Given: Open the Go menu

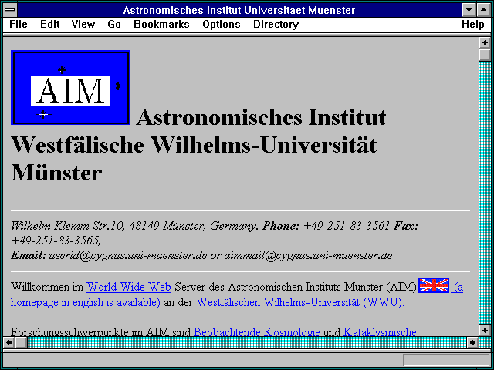Looking at the screenshot, I should click(114, 25).
